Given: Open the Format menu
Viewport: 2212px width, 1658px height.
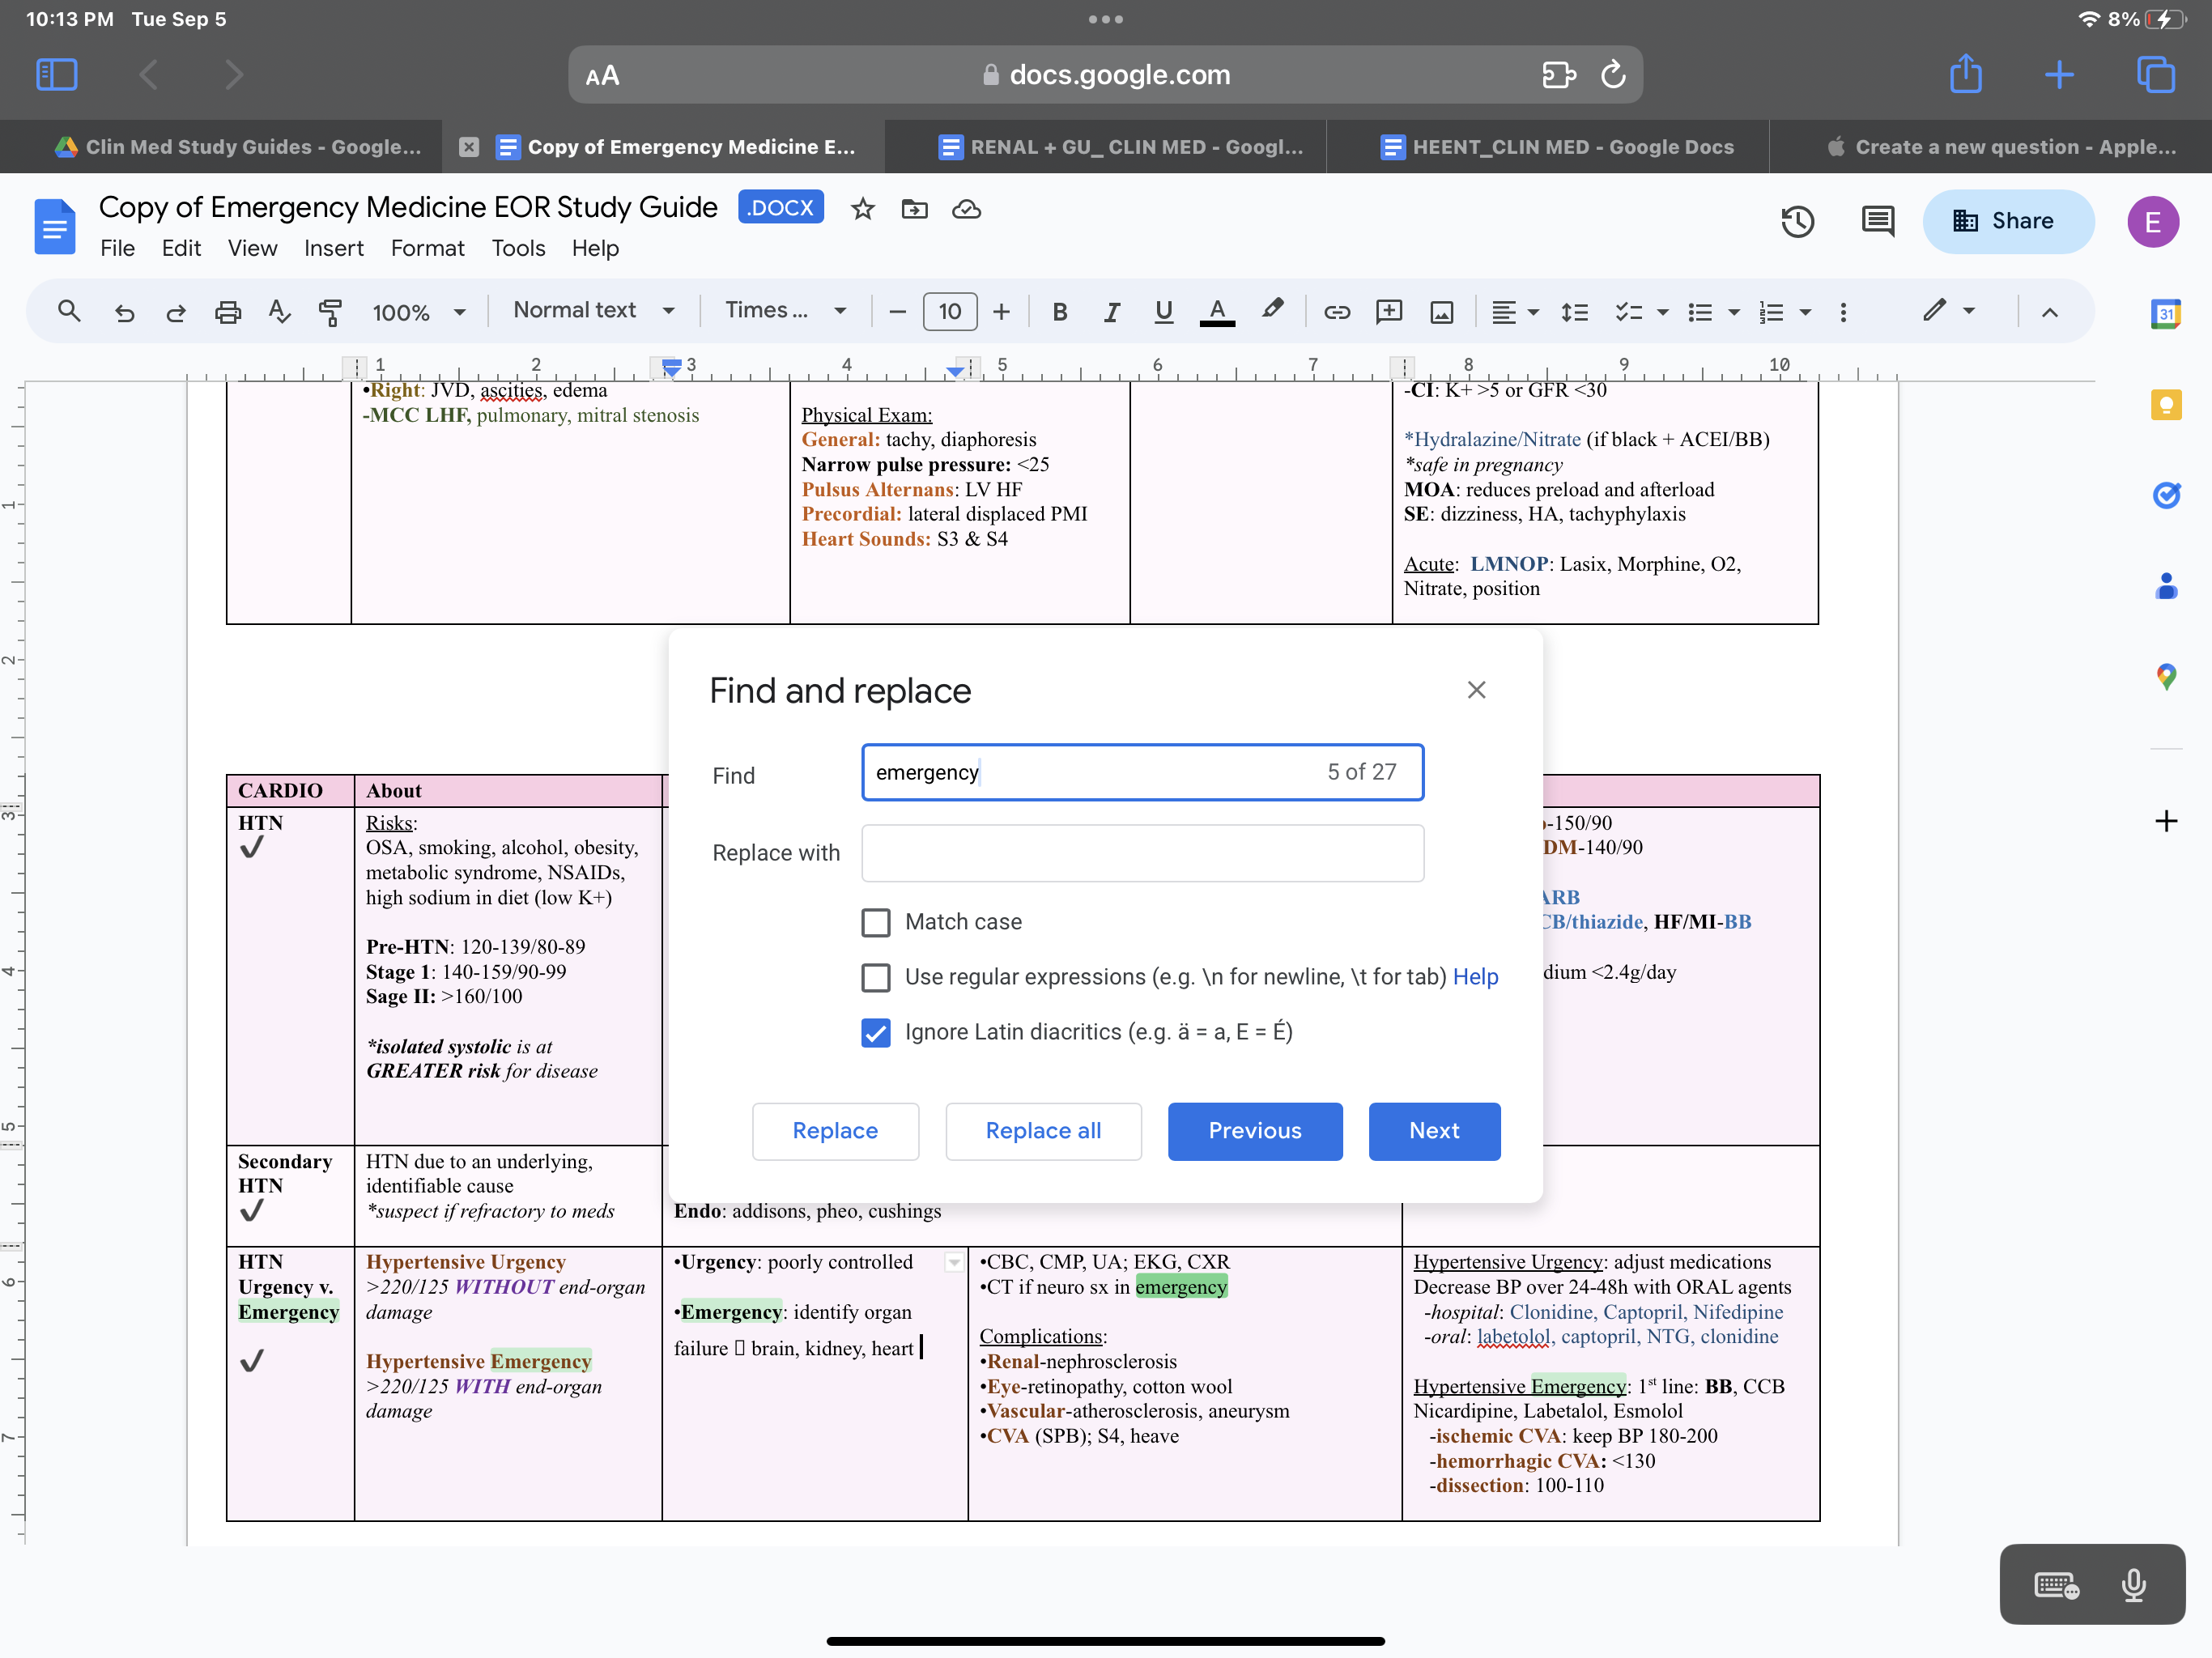Looking at the screenshot, I should [x=427, y=248].
